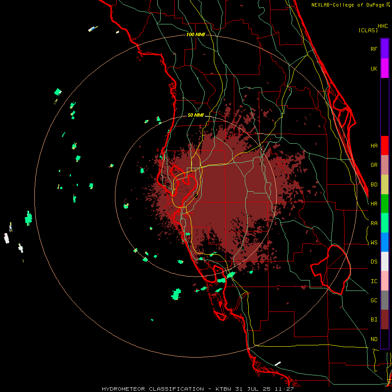This screenshot has width=392, height=392.
Task: Click the DS legend label
Action: 374,262
